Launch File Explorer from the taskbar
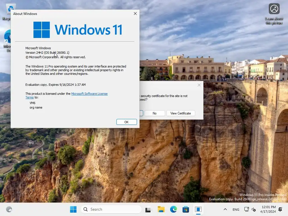The width and height of the screenshot is (288, 216). 161,209
